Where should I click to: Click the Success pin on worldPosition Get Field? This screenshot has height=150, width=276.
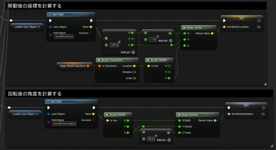click(91, 33)
